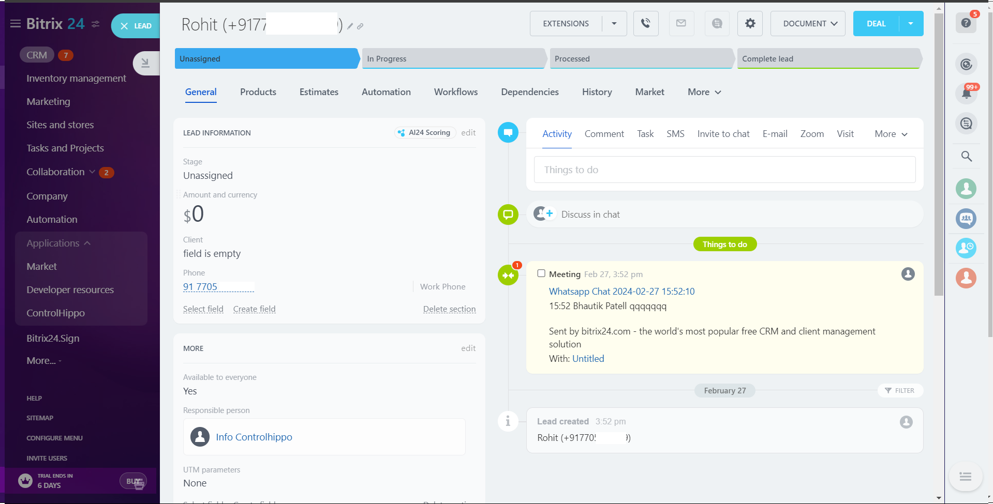
Task: Switch to the Products tab
Action: tap(258, 92)
